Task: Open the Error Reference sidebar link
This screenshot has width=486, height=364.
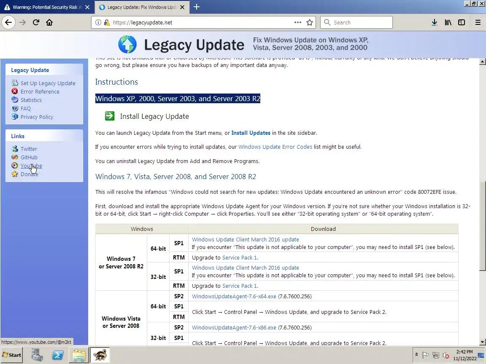Action: click(40, 91)
